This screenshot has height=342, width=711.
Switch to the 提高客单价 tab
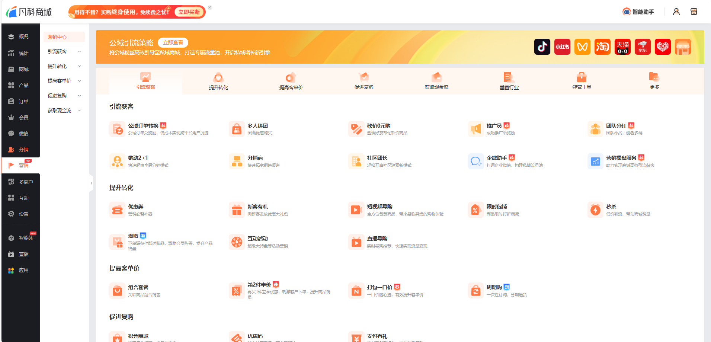(291, 81)
